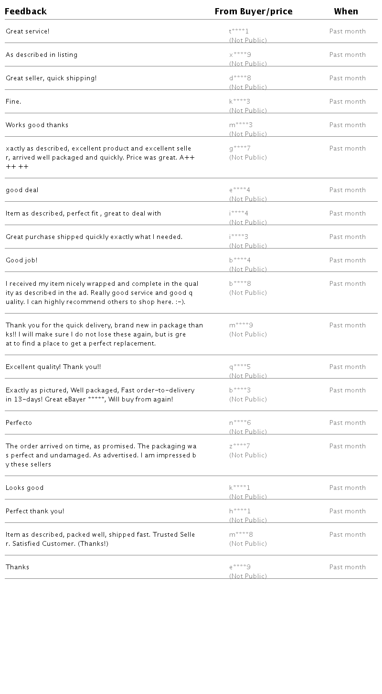Open buyer x****9 profile
Viewport: 382px width, 694px height.
[x=240, y=55]
